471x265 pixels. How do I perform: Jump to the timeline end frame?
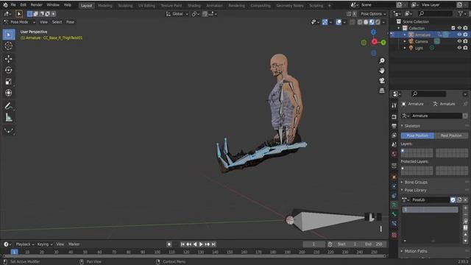click(213, 244)
